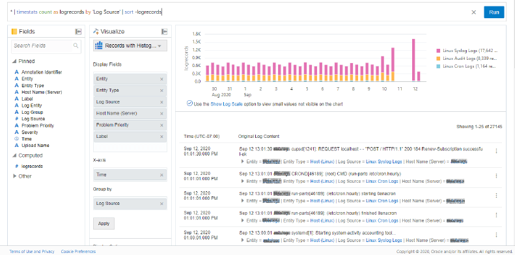Click the info check icon beside log scale hint
Screen dimensions: 515x255
click(x=189, y=103)
